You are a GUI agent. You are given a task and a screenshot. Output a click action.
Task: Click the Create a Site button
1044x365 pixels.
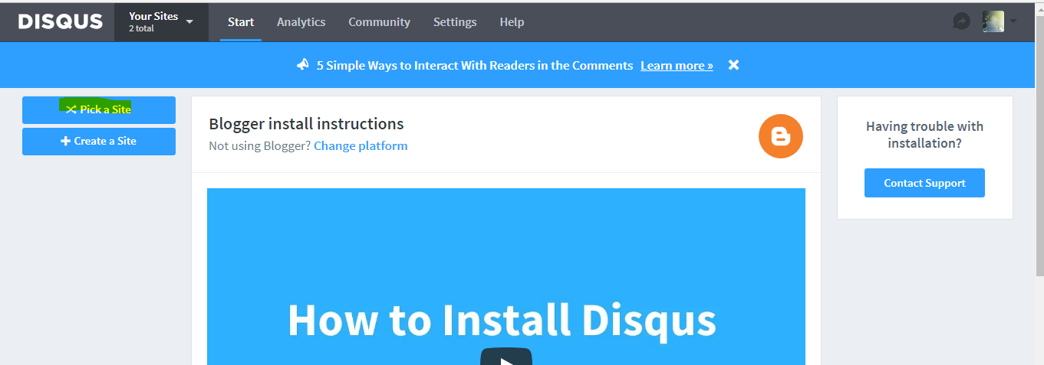click(x=99, y=142)
